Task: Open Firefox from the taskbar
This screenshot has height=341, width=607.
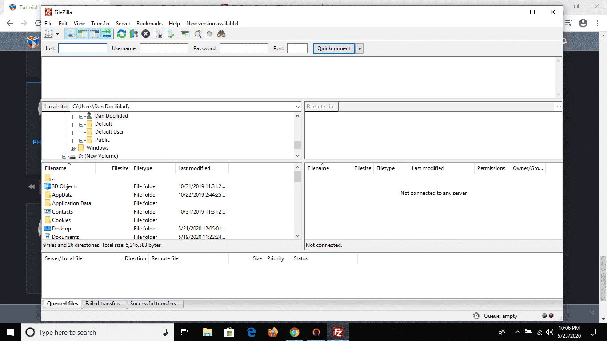Action: click(273, 332)
